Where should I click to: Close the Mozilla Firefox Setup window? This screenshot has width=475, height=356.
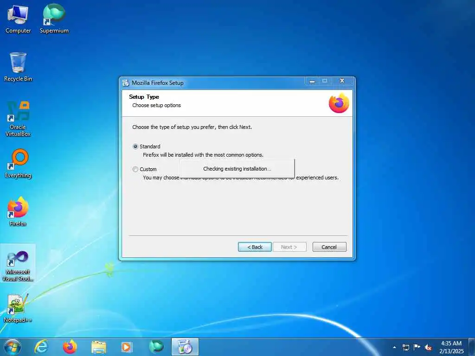pos(342,81)
